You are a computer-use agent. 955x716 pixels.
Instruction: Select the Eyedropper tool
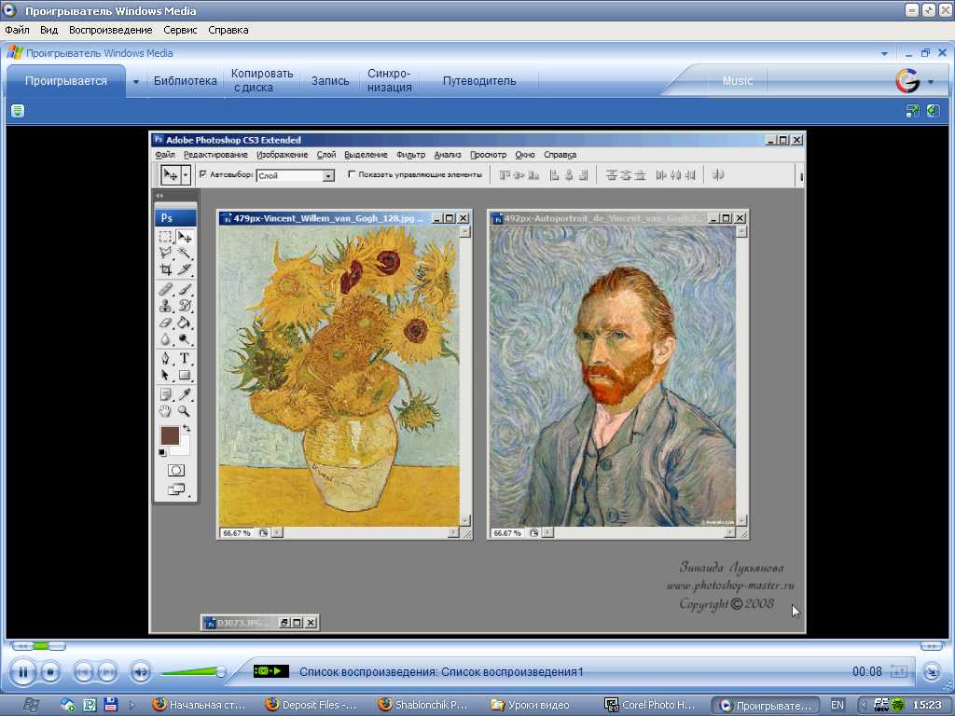point(185,394)
